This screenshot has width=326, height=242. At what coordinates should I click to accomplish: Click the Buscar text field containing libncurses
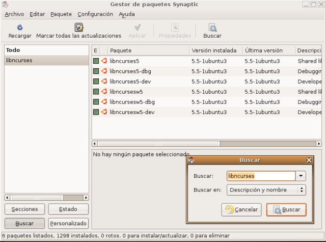(261, 176)
